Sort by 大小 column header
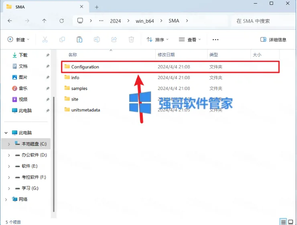 click(x=257, y=55)
